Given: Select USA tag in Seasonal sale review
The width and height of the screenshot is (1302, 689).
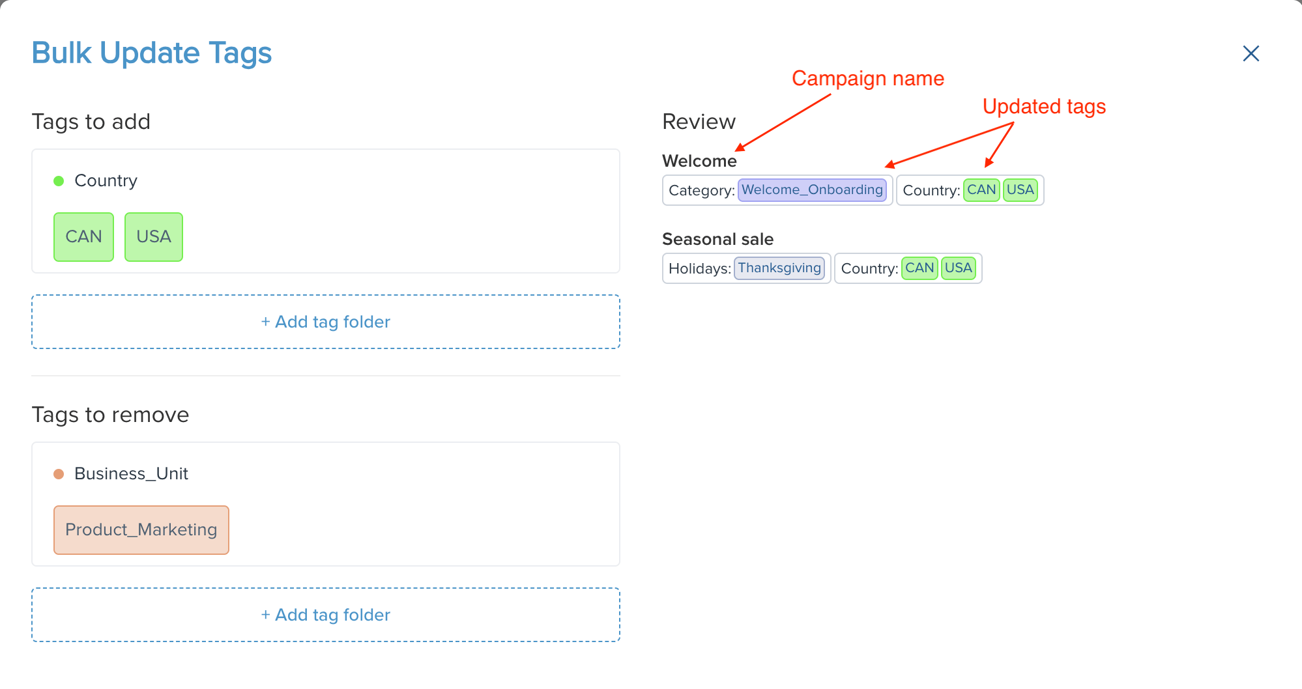Looking at the screenshot, I should click(959, 268).
